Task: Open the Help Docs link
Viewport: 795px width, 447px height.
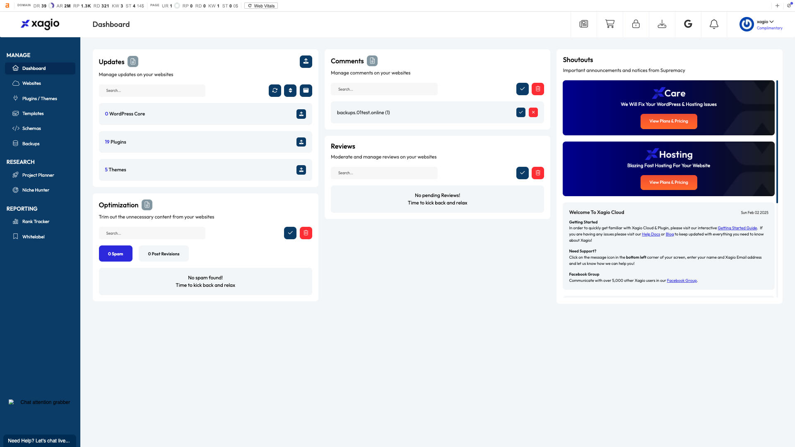Action: 651,234
